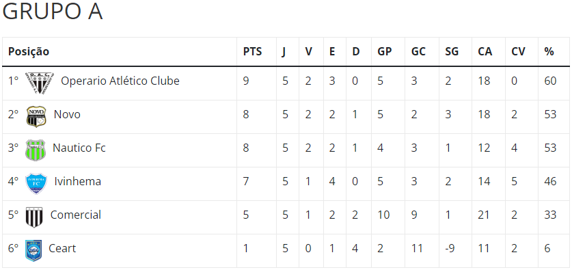Click the Operario Atlético Clube crest icon
The image size is (572, 270).
click(40, 83)
